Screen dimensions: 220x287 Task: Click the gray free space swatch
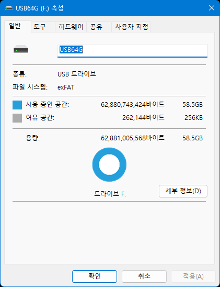tap(17, 118)
